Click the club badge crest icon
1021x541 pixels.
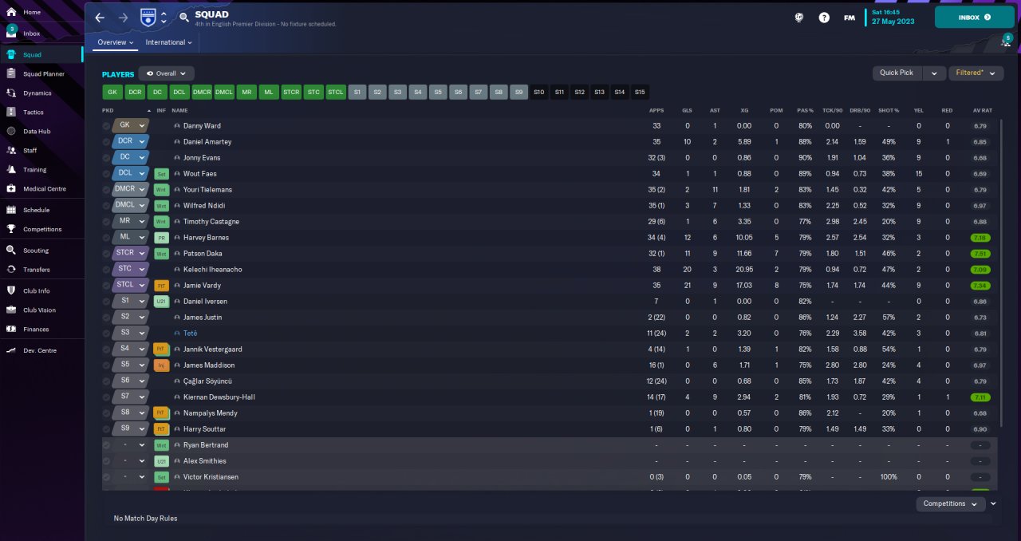pyautogui.click(x=148, y=17)
